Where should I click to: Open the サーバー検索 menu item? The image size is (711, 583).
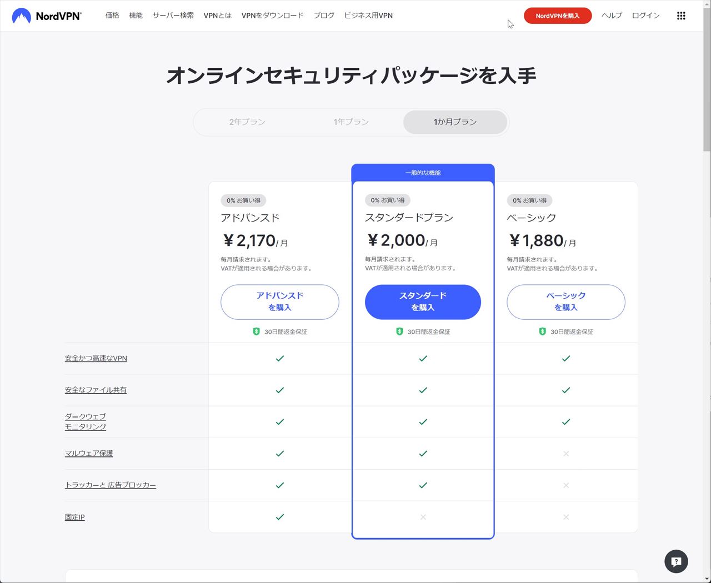click(173, 16)
